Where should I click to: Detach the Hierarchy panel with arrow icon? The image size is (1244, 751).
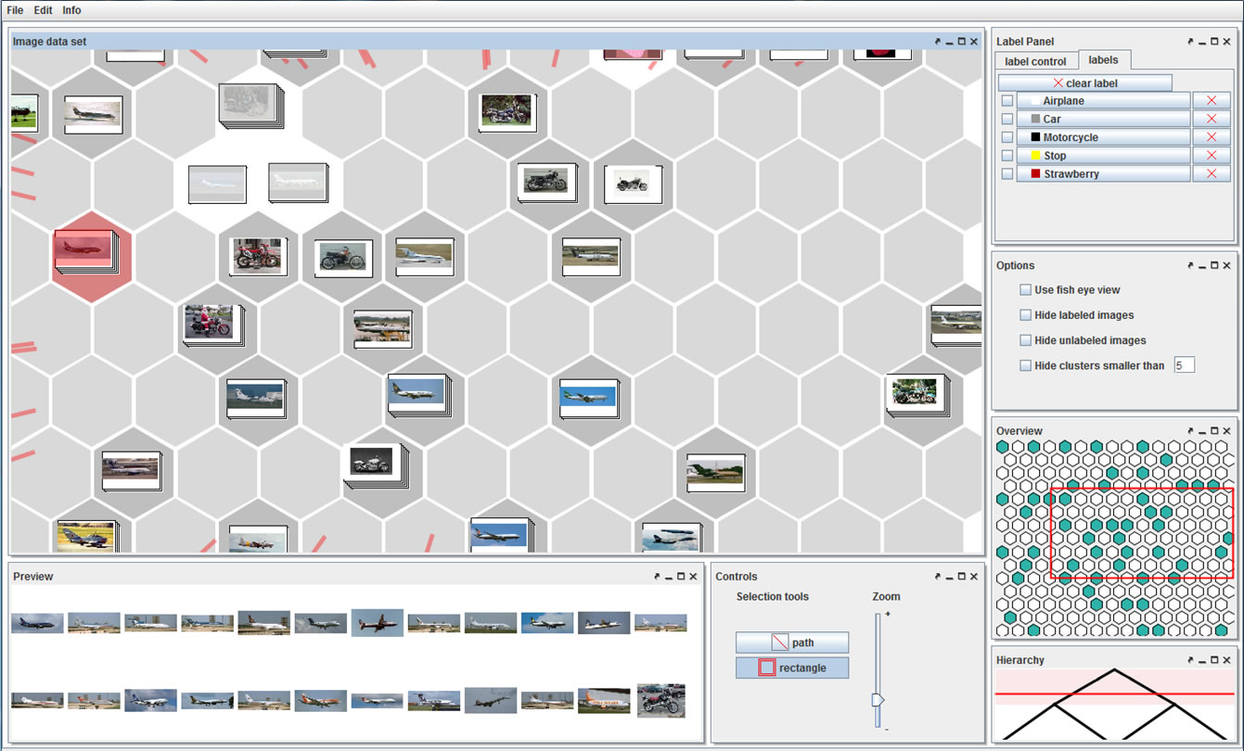coord(1191,660)
